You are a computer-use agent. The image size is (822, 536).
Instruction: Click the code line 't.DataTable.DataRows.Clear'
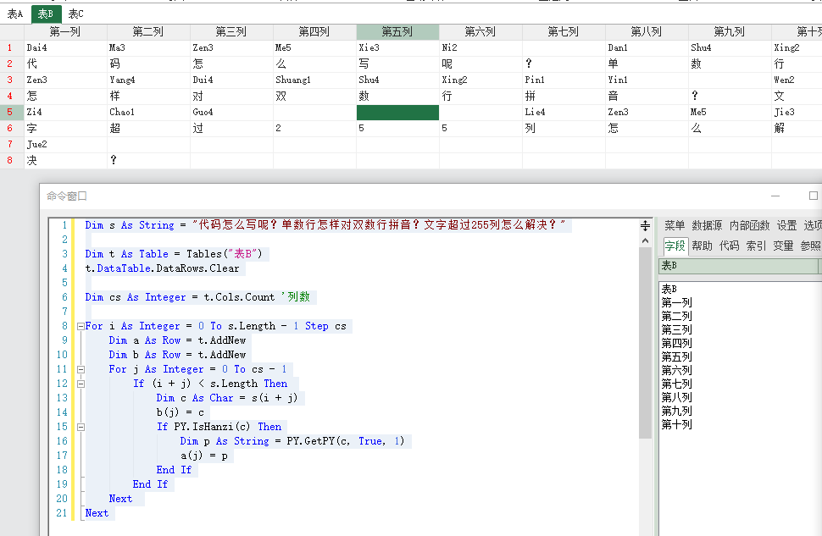pos(162,268)
